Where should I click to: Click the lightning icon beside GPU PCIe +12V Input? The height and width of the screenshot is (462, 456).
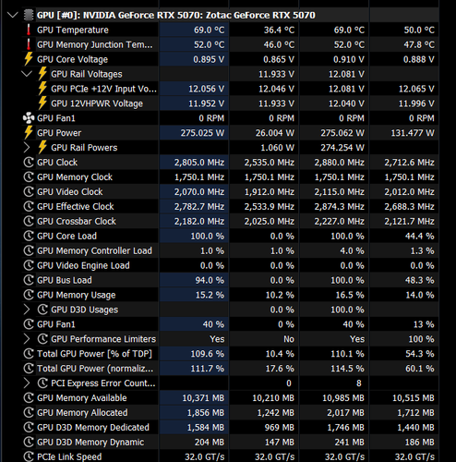pyautogui.click(x=42, y=89)
